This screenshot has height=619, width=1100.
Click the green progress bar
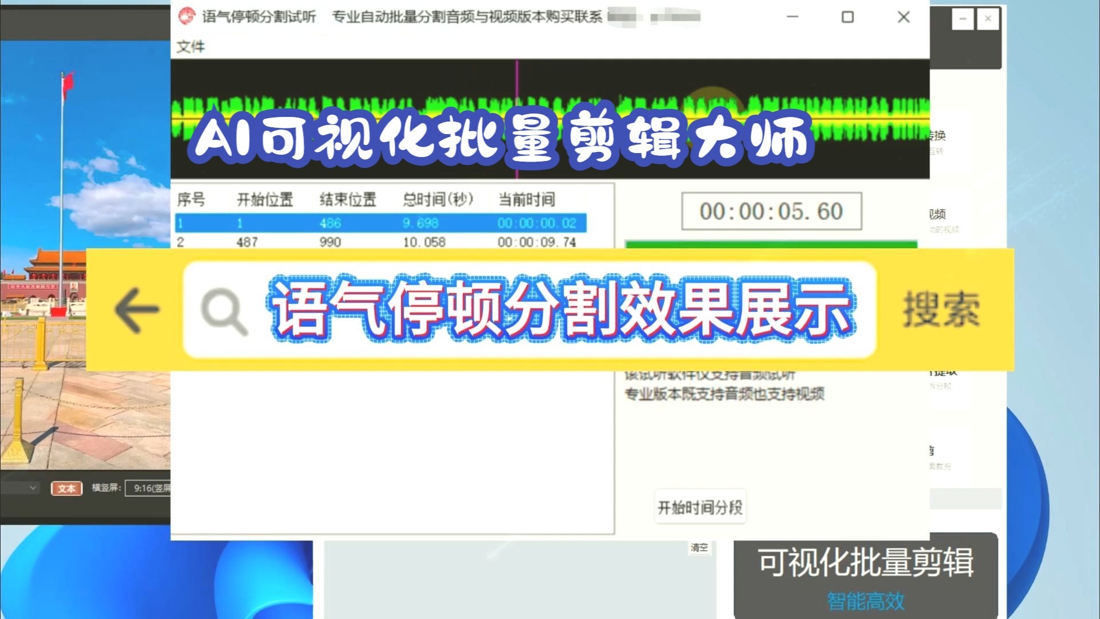[x=771, y=245]
